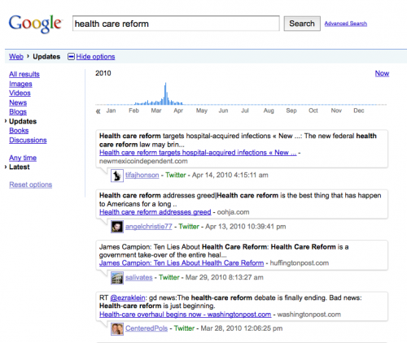Open @ezraklein mention link
The height and width of the screenshot is (343, 407).
tap(128, 298)
